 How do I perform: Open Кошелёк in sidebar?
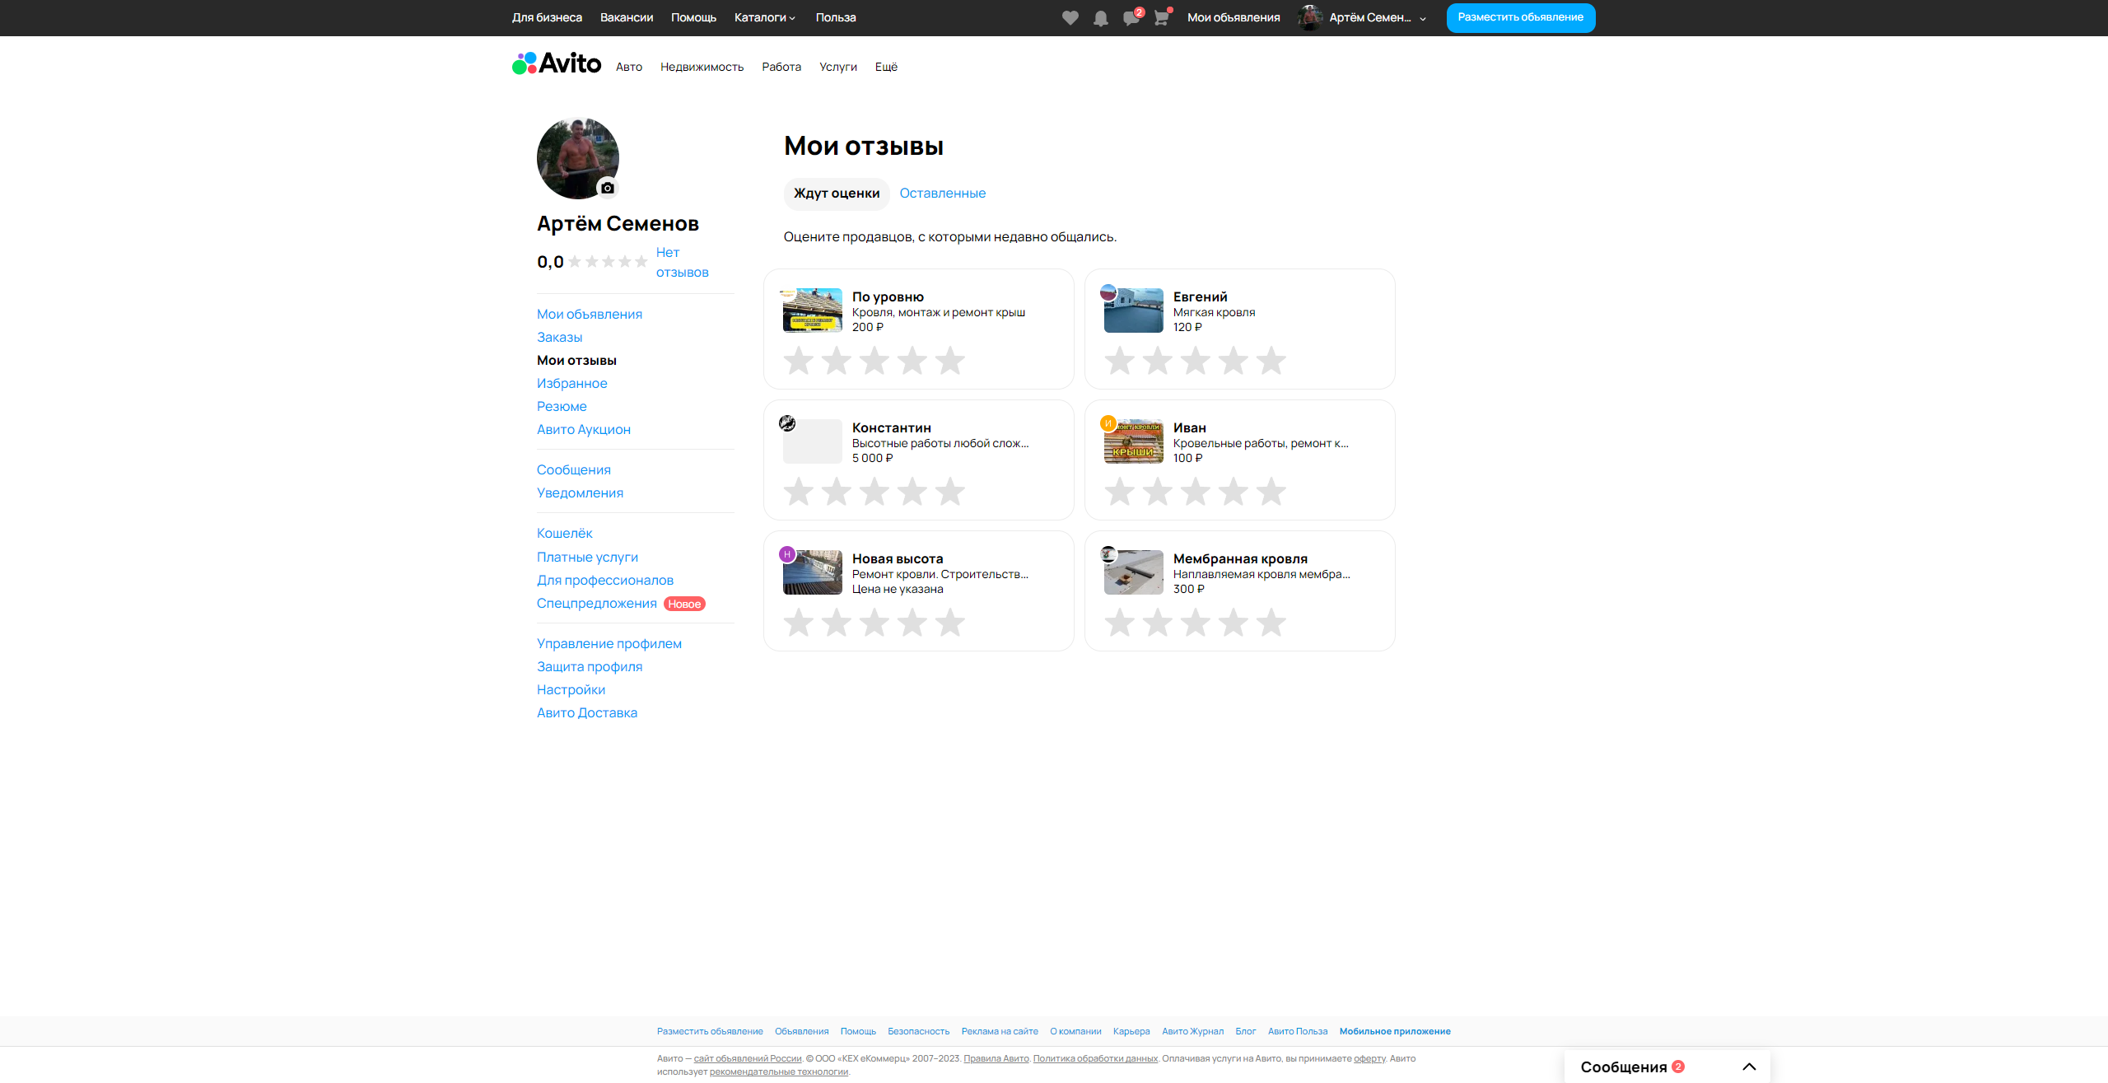(x=564, y=533)
